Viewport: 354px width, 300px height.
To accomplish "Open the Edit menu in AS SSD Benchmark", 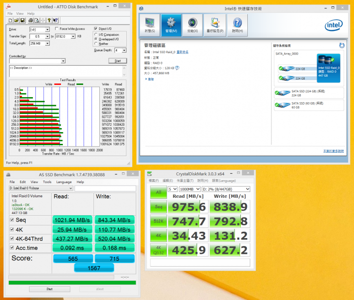I will click(x=23, y=182).
